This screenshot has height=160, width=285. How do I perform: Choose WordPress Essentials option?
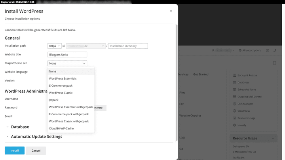[x=71, y=78]
